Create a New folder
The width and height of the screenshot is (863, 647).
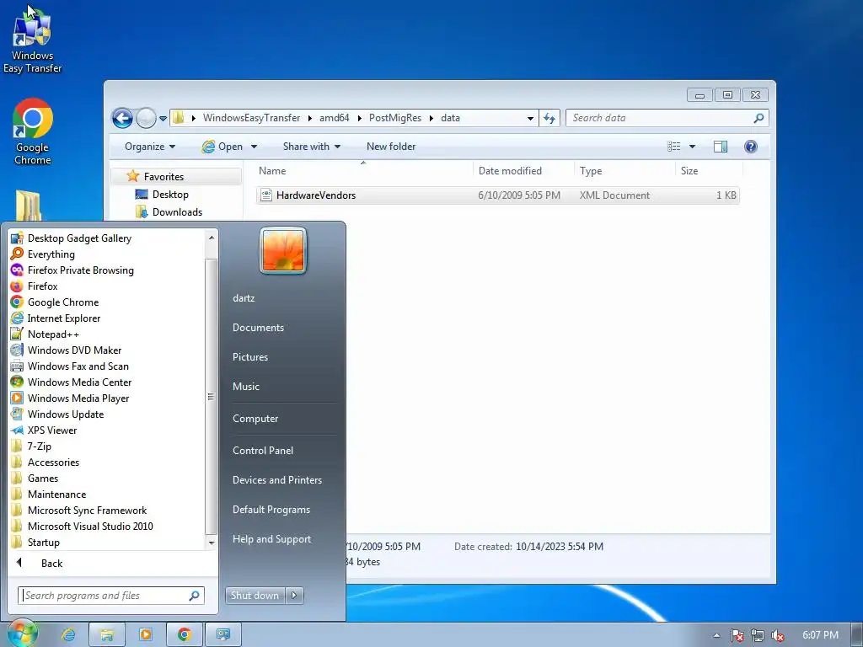[391, 147]
